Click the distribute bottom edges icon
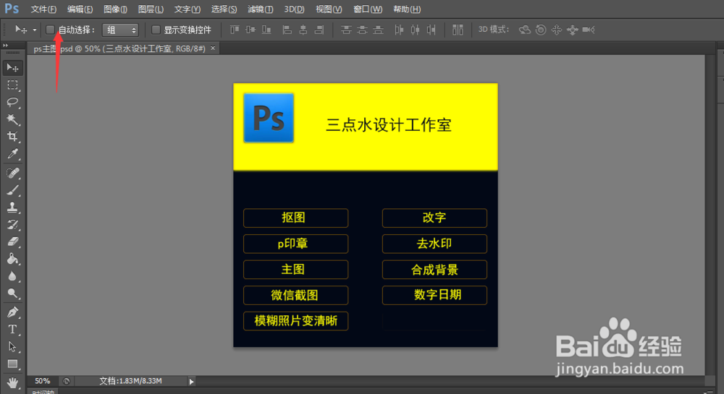 point(378,30)
